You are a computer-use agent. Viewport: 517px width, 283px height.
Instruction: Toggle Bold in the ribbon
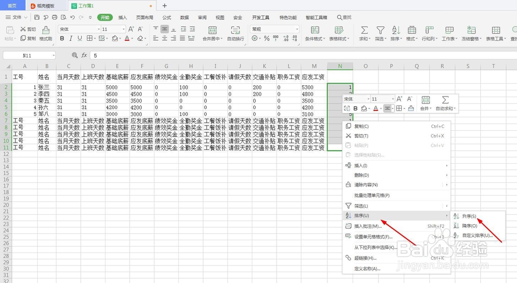pyautogui.click(x=62, y=38)
